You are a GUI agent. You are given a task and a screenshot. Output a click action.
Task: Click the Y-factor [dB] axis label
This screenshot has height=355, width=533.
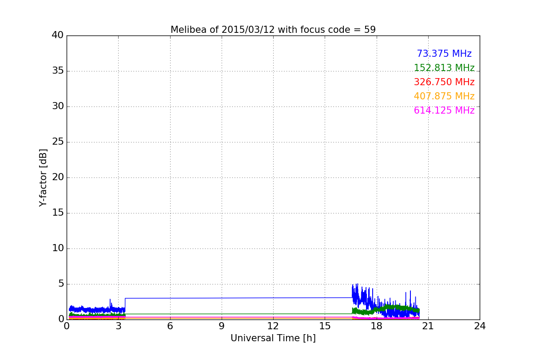[x=43, y=177]
